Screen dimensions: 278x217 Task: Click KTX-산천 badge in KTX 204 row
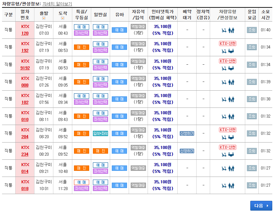pyautogui.click(x=228, y=130)
